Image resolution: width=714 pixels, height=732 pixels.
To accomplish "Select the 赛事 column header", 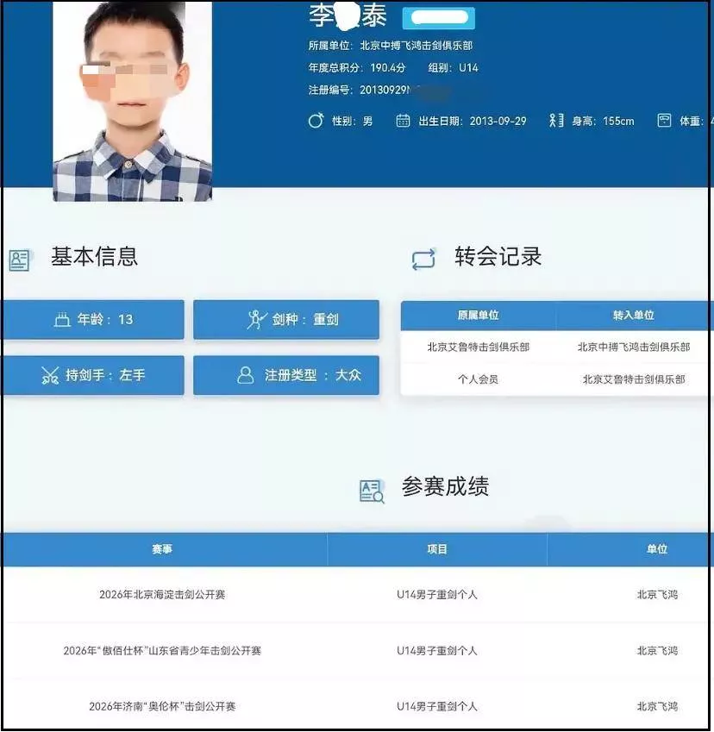I will [x=162, y=549].
